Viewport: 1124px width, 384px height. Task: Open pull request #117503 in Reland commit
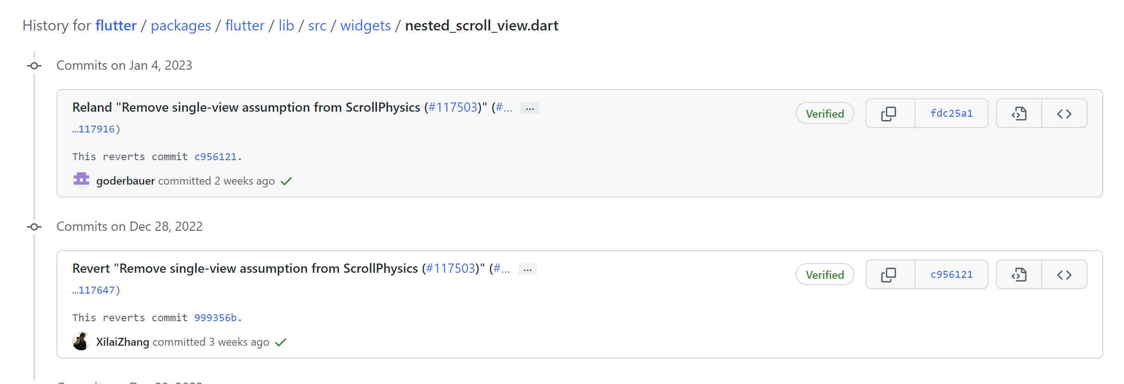click(453, 108)
